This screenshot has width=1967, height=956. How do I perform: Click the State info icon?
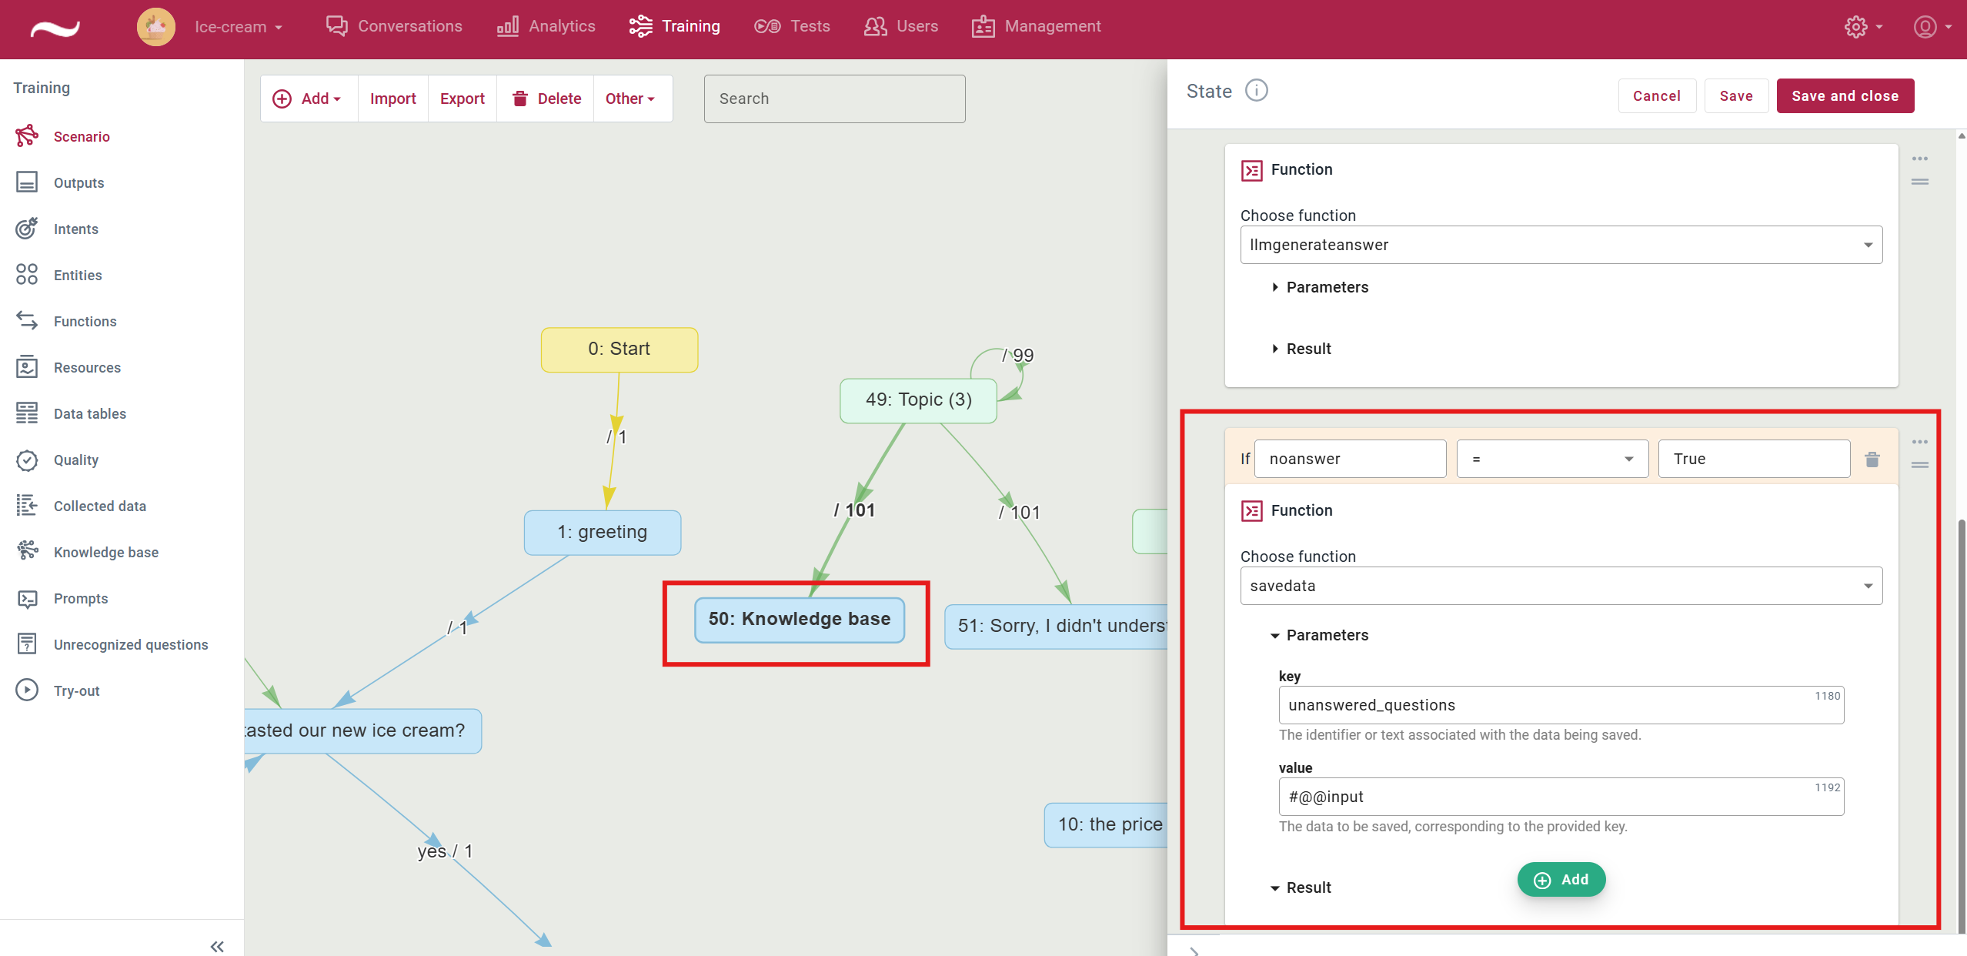[1256, 91]
